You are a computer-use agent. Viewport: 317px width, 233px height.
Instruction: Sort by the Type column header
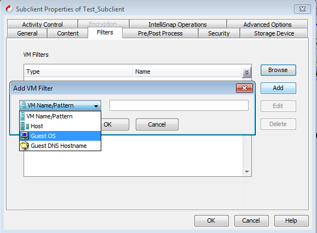coord(78,71)
